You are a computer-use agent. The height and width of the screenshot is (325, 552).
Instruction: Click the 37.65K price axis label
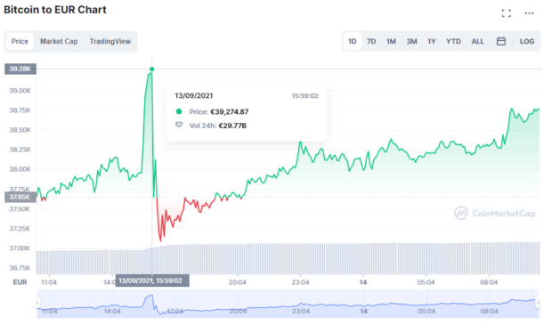coord(20,197)
